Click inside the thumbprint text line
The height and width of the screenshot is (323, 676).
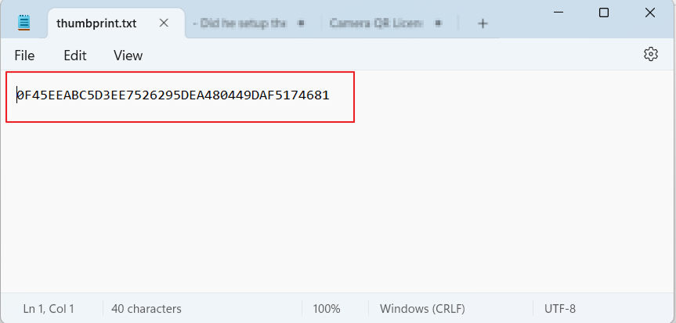click(172, 95)
